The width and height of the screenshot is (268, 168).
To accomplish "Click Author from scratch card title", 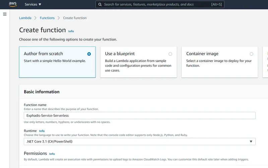I will tap(44, 54).
